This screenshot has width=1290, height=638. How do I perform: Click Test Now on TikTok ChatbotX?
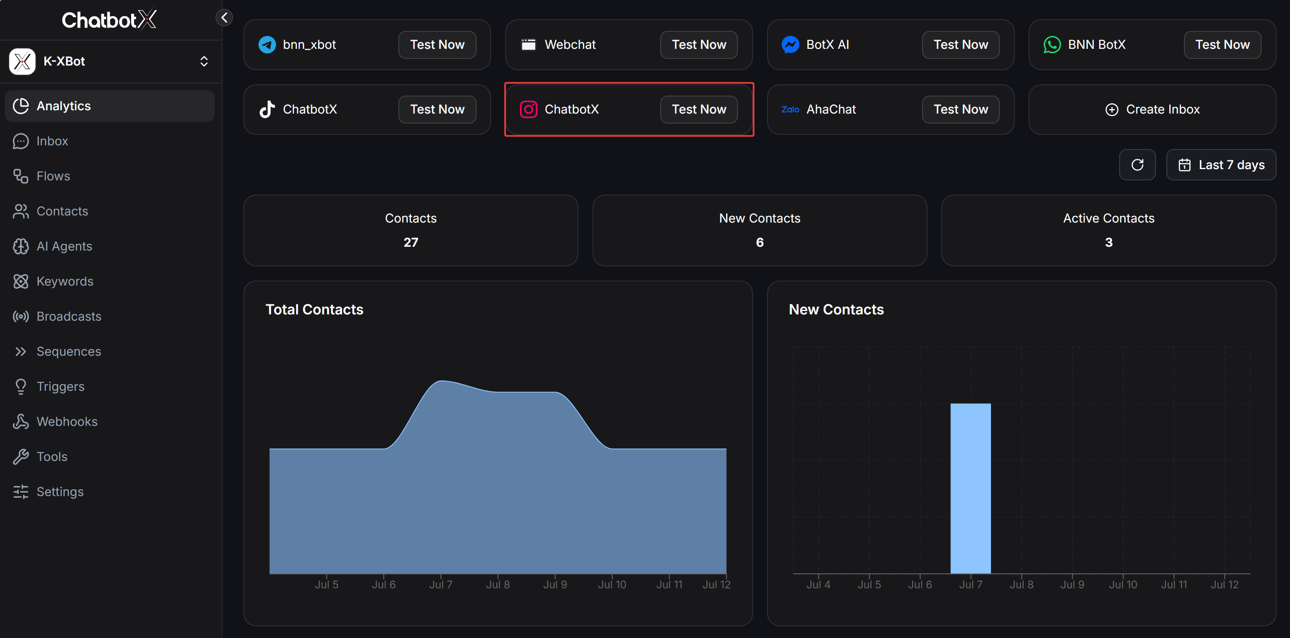pyautogui.click(x=437, y=109)
